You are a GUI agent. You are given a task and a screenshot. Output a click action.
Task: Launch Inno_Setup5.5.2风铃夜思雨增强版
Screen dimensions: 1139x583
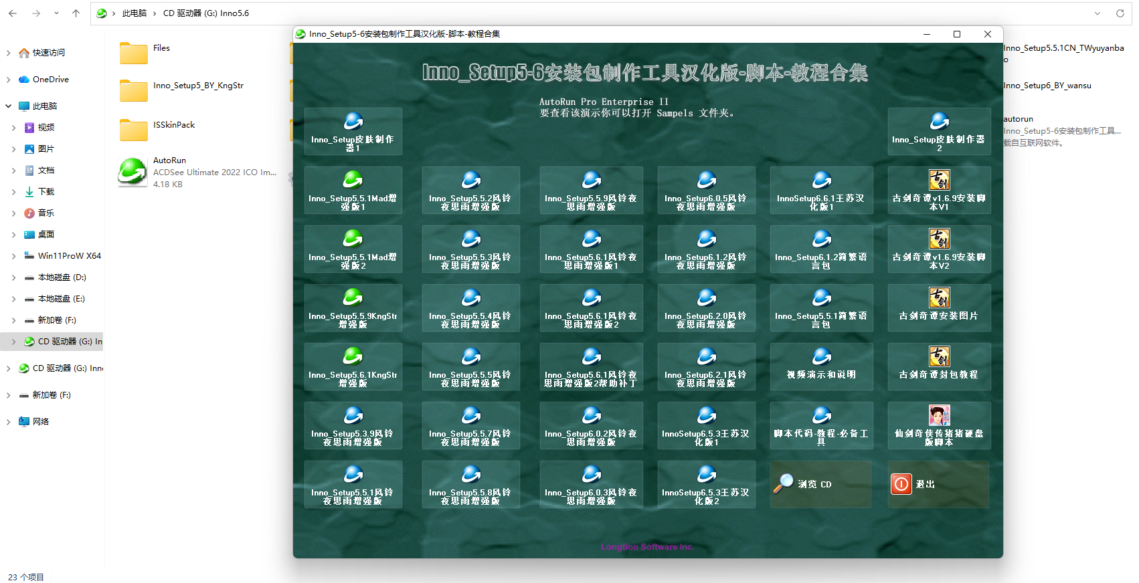pyautogui.click(x=471, y=190)
